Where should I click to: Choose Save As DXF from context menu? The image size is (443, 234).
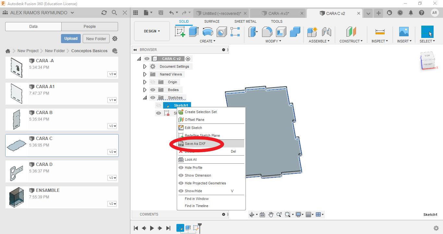pos(211,144)
